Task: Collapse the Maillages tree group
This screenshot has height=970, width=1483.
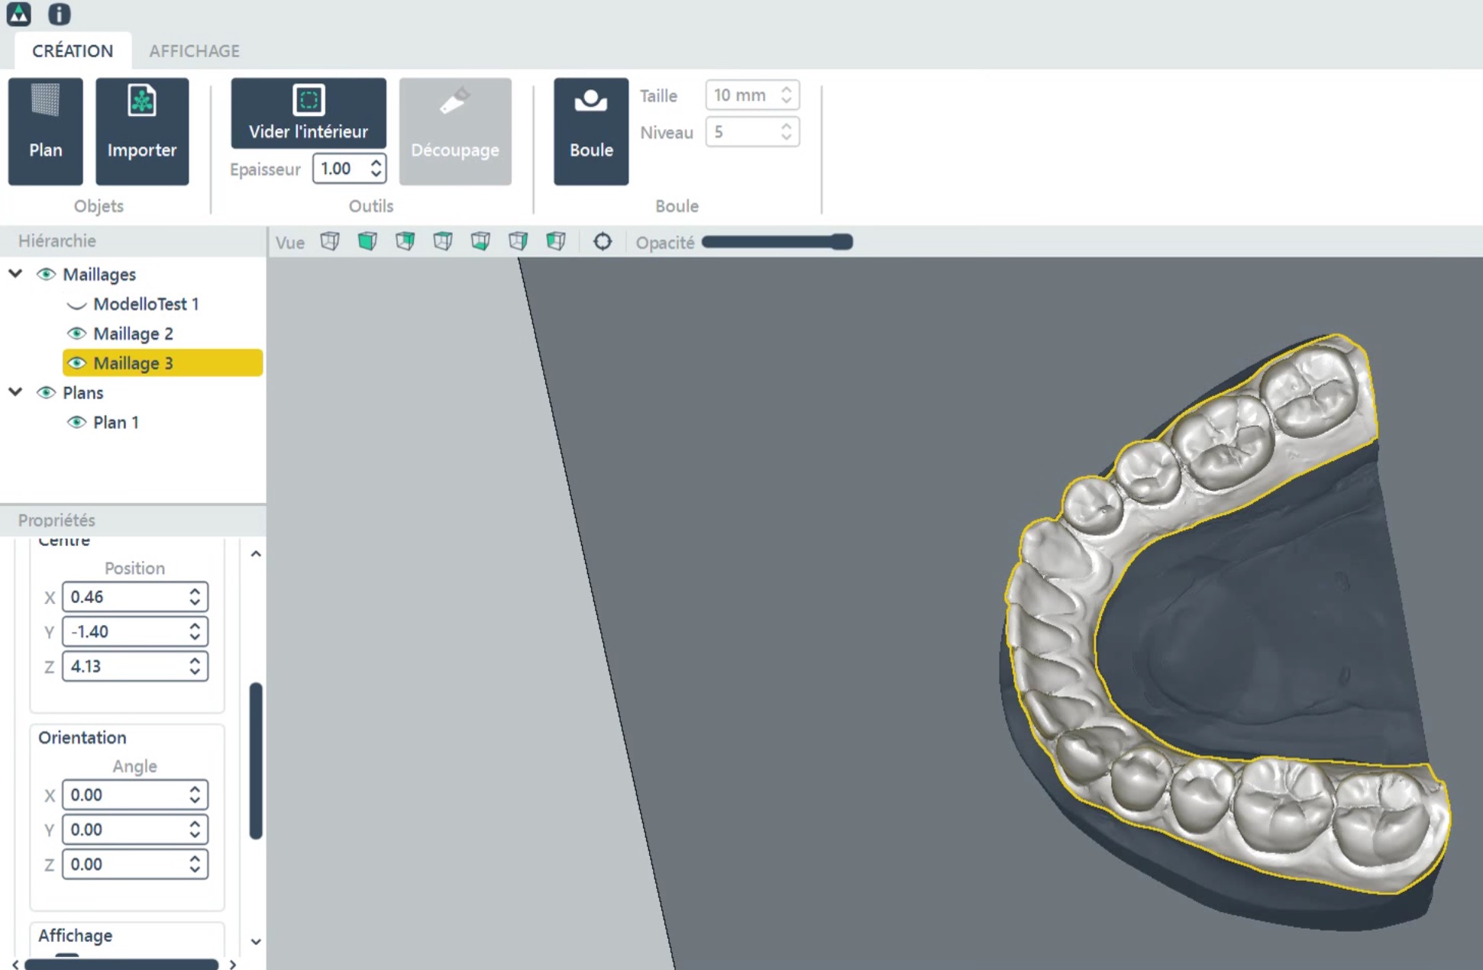Action: point(15,273)
